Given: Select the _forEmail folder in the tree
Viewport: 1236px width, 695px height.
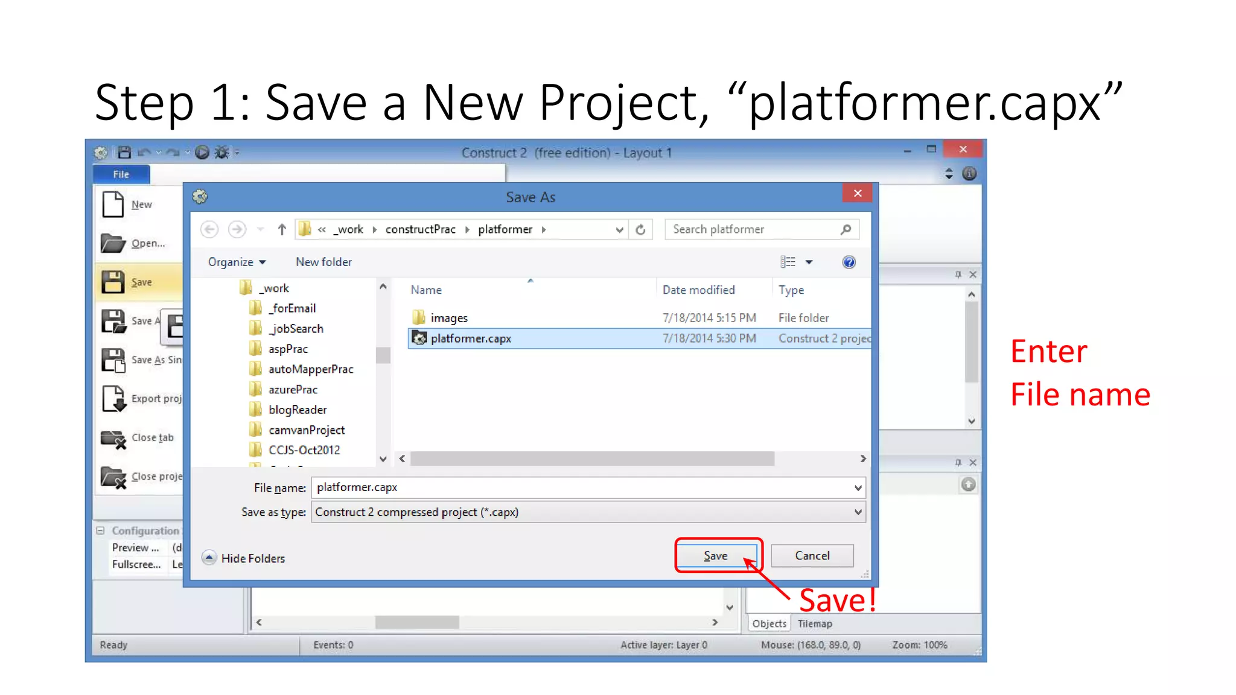Looking at the screenshot, I should pyautogui.click(x=284, y=308).
